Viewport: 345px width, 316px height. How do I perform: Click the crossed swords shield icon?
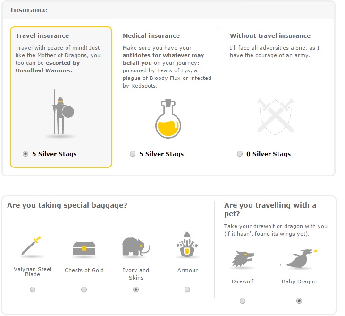point(276,116)
